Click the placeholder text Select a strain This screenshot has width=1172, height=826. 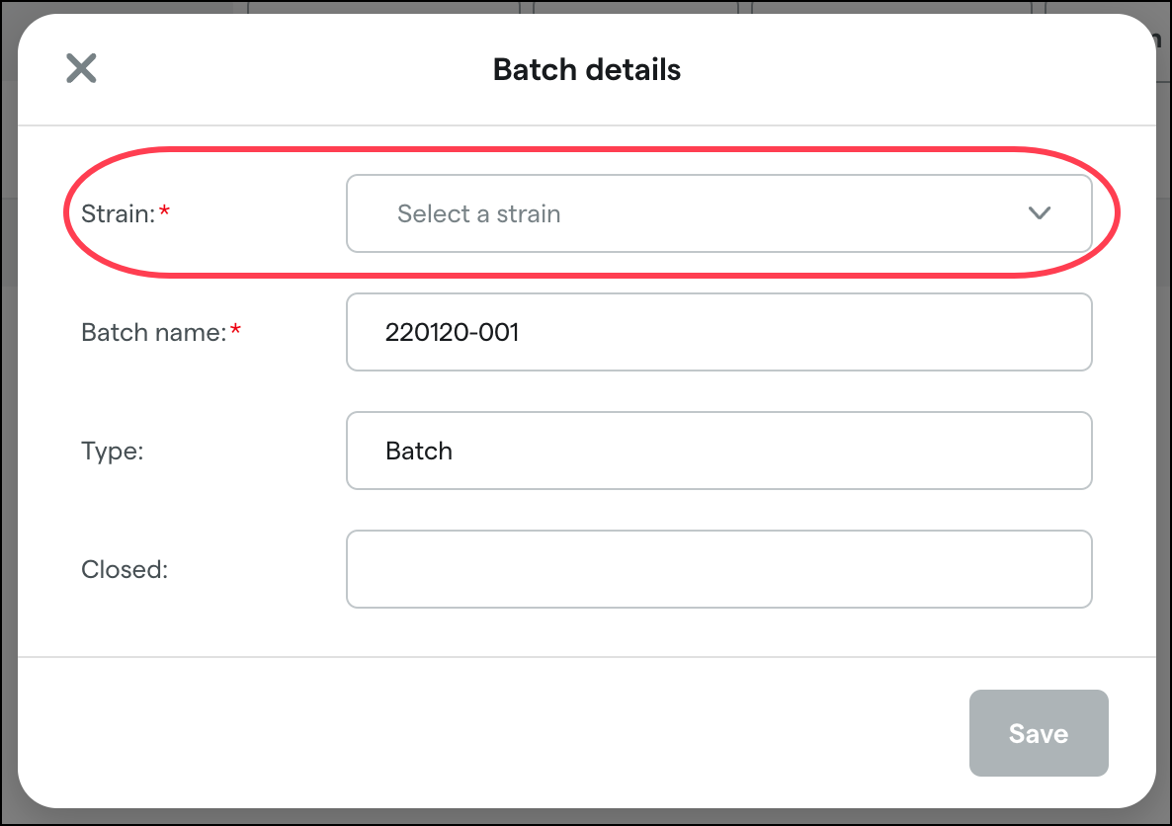pos(478,213)
